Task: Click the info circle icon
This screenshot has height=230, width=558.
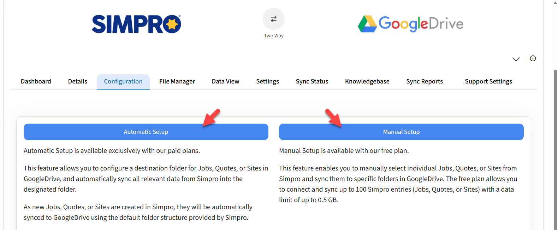Action: point(533,58)
